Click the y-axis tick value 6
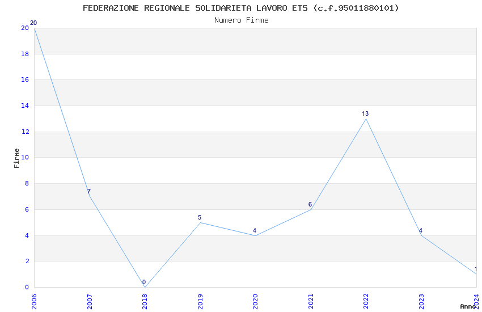 click(27, 210)
